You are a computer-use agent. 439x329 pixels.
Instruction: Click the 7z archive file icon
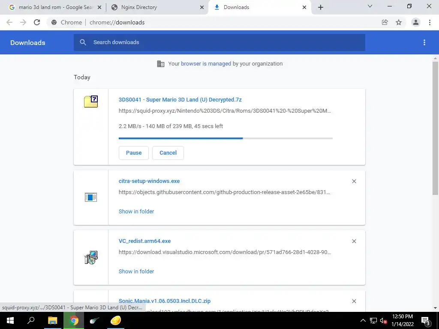point(91,102)
